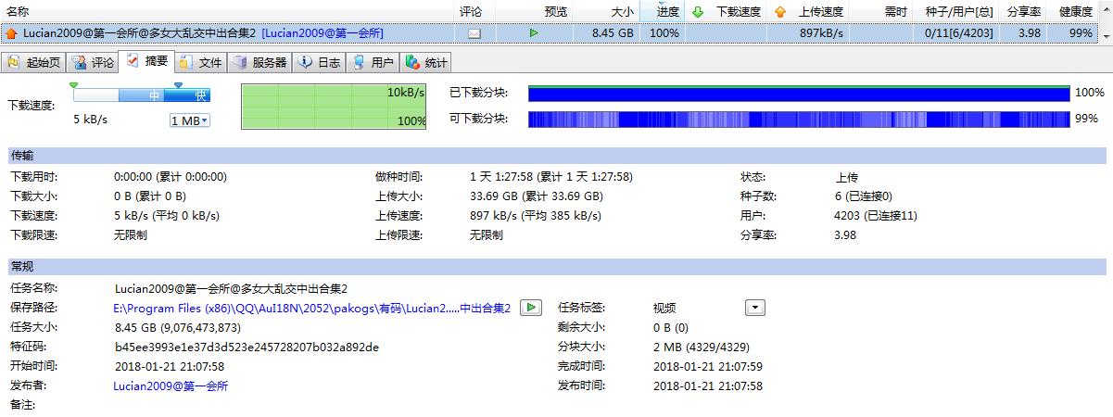This screenshot has height=417, width=1113.
Task: Click the play button next to the save path
Action: (x=530, y=308)
